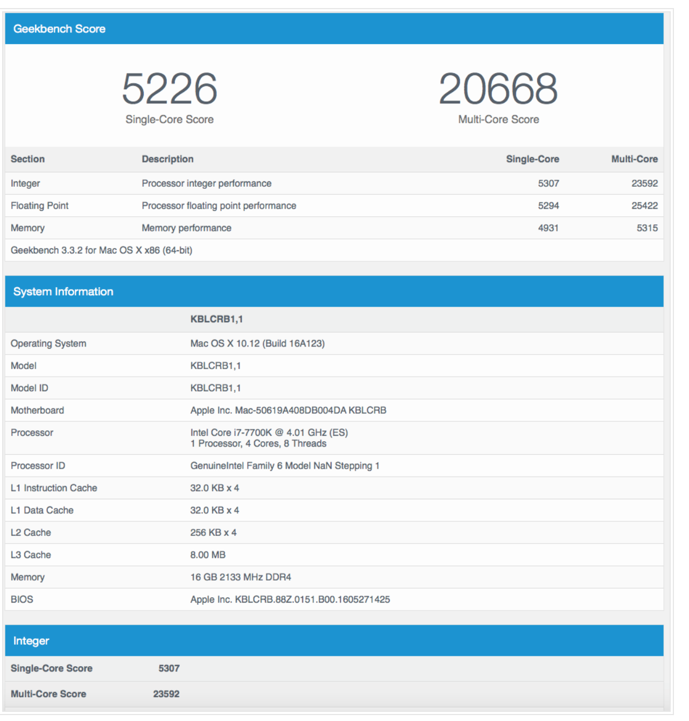Click the Operating System label

(48, 343)
